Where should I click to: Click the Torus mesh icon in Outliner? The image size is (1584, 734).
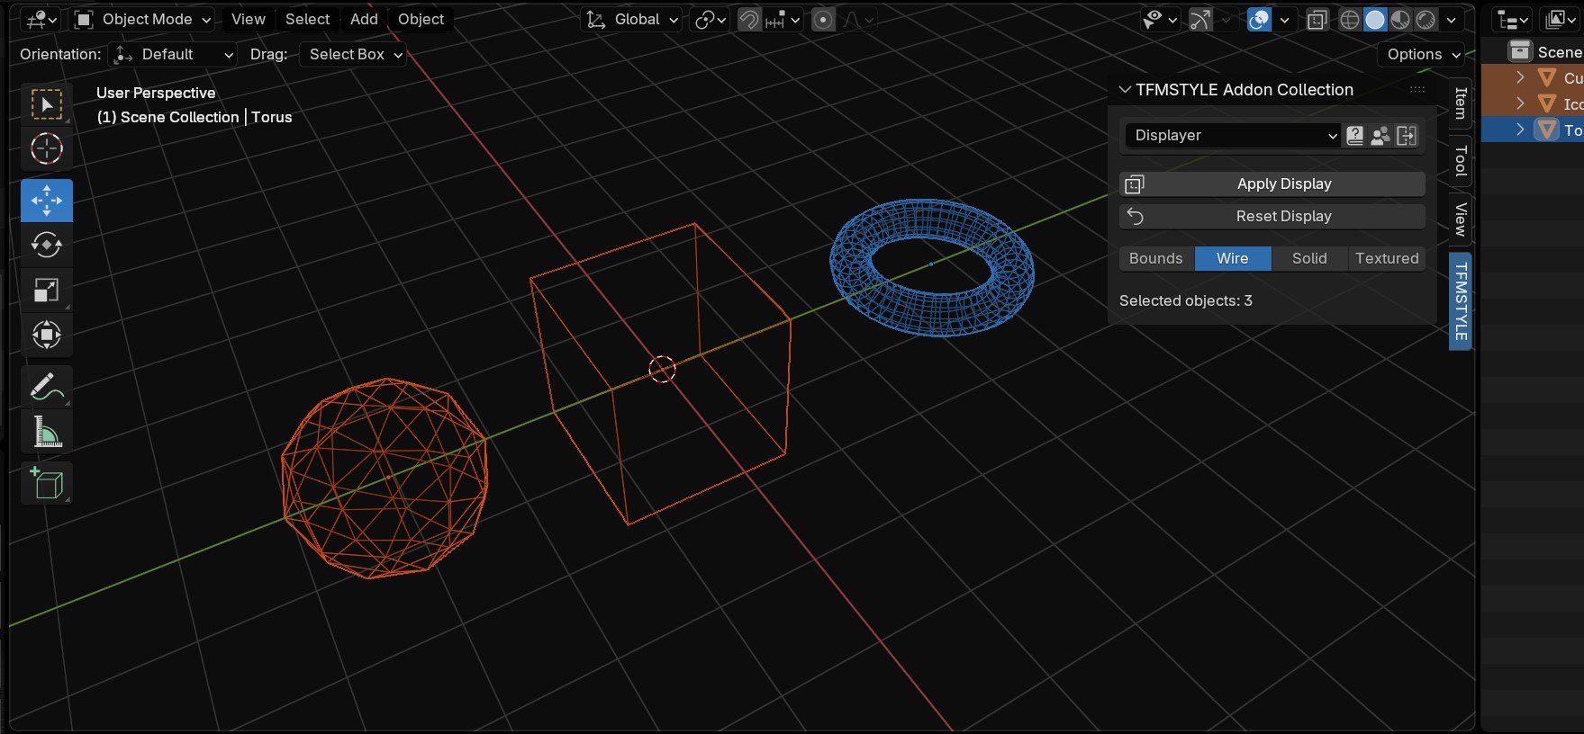[x=1547, y=130]
